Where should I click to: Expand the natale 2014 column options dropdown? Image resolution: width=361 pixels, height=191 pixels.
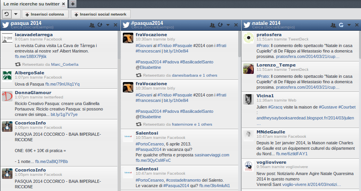[x=349, y=25]
